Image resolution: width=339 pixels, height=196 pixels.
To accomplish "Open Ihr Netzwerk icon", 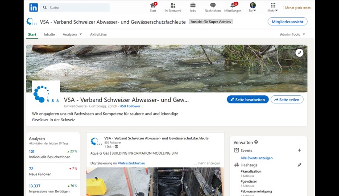I will [x=173, y=5].
